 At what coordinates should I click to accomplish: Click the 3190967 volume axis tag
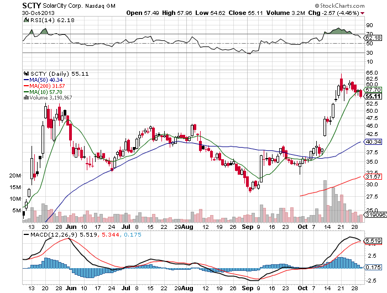click(375, 214)
